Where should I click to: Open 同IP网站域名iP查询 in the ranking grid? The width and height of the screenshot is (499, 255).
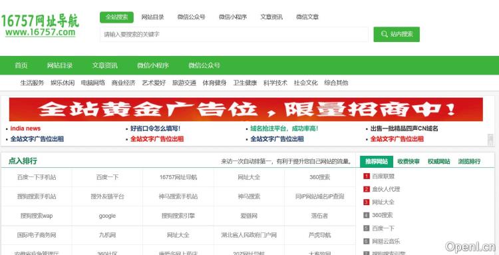coord(320,196)
